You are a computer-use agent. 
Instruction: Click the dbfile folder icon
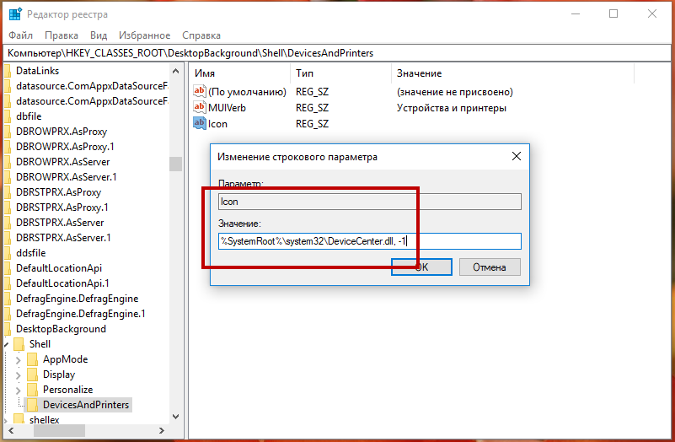pos(8,116)
